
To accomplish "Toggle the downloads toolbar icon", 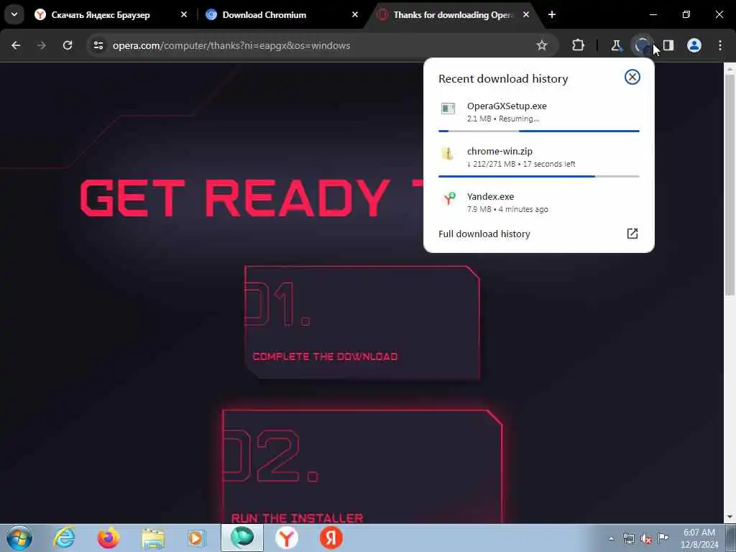I will pyautogui.click(x=642, y=45).
